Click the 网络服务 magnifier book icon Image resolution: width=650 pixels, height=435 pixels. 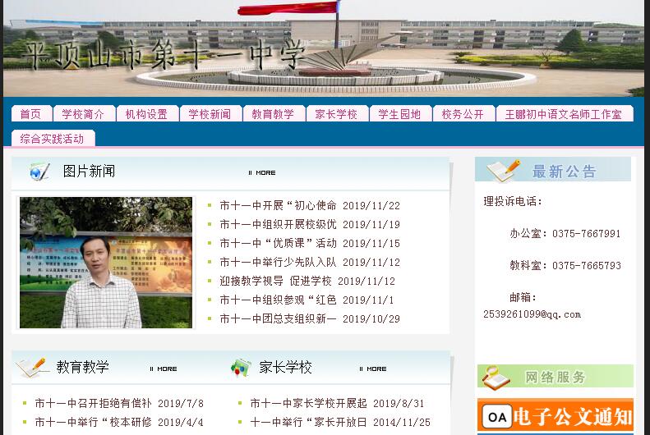(x=496, y=378)
